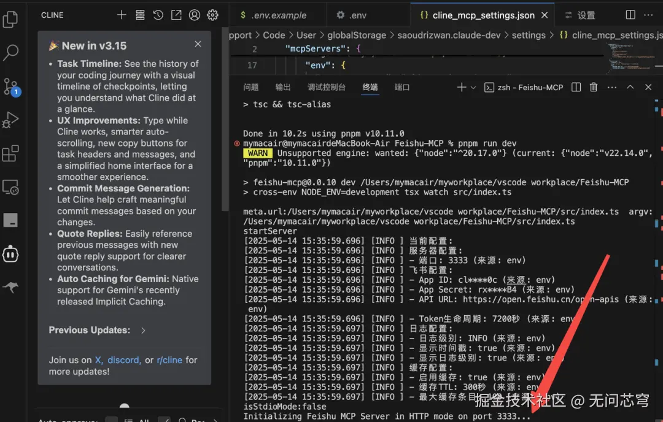Split the editor to the right

(630, 15)
